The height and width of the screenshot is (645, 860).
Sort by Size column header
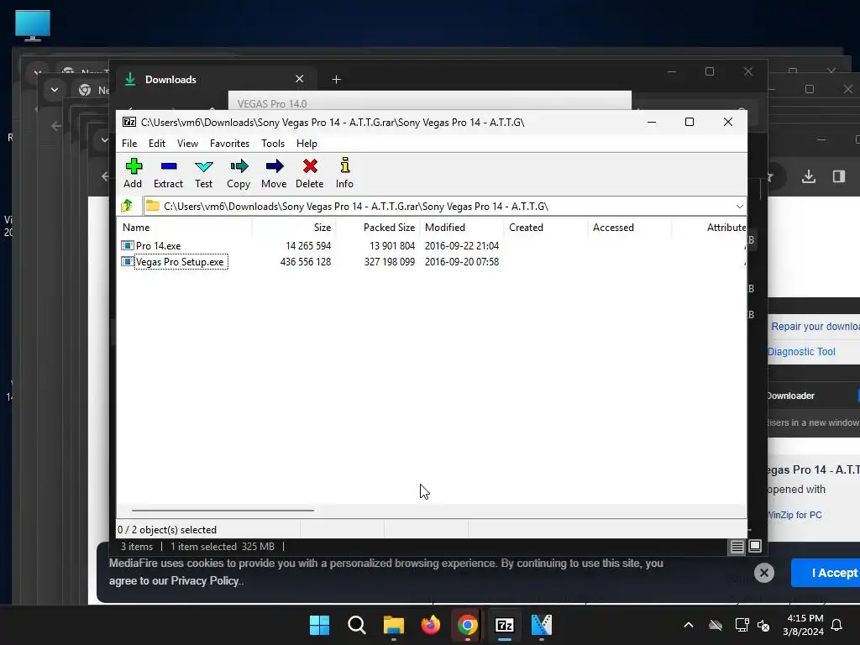coord(293,227)
